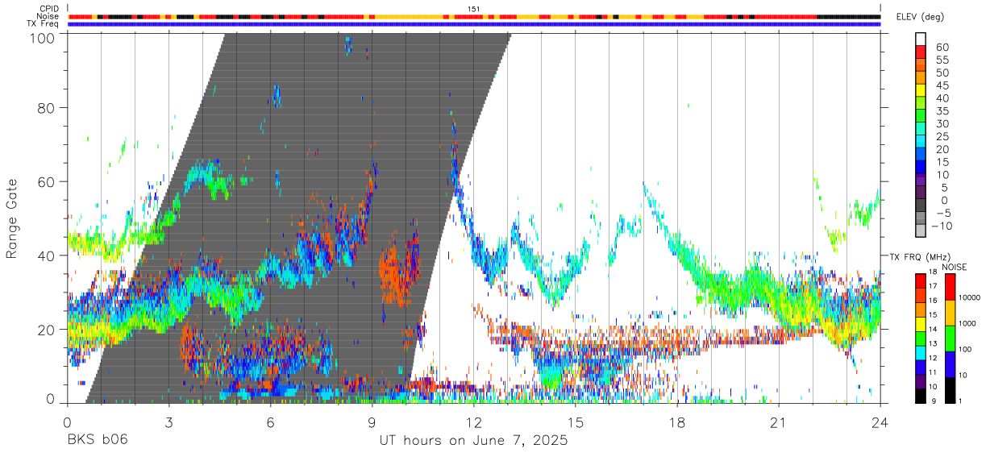Click the red top segment of the TX FRQ colorbar
The height and width of the screenshot is (457, 990).
921,281
